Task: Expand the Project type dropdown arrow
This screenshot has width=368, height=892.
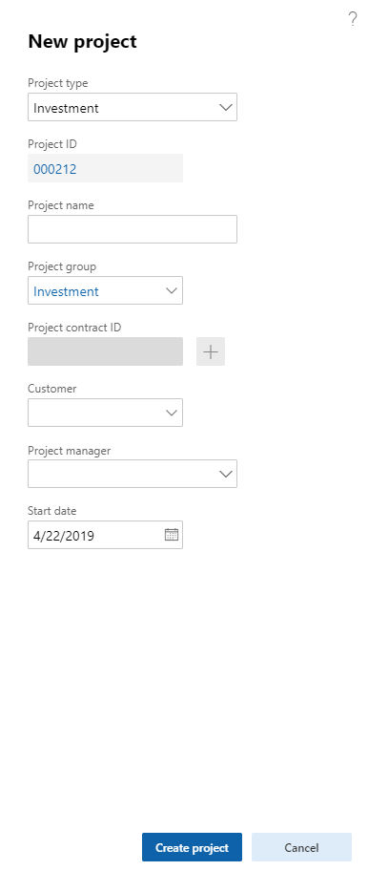Action: click(x=225, y=108)
